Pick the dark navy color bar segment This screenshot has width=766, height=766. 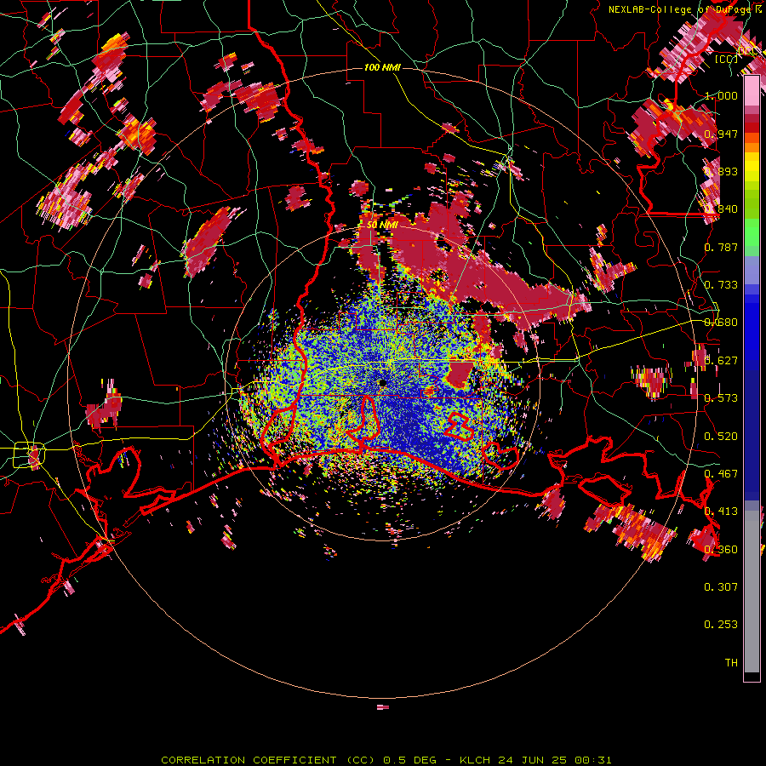[x=752, y=435]
